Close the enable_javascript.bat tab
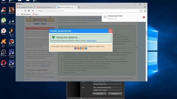 55,7
